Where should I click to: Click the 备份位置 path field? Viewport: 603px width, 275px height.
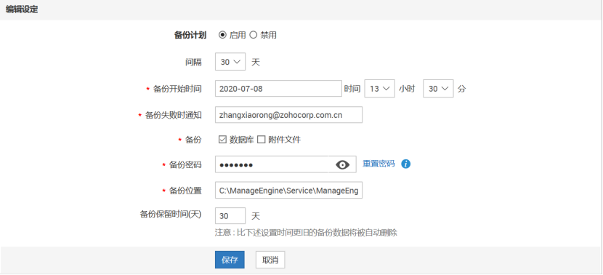click(288, 191)
